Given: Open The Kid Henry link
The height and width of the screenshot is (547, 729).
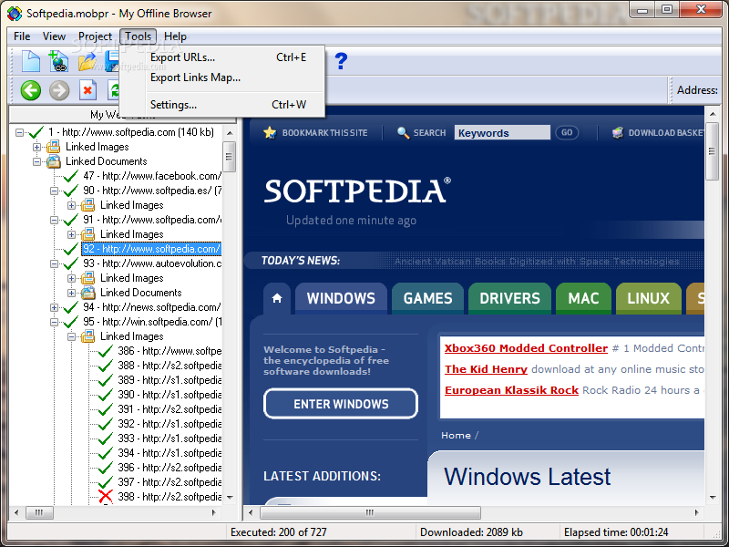Looking at the screenshot, I should (x=486, y=369).
